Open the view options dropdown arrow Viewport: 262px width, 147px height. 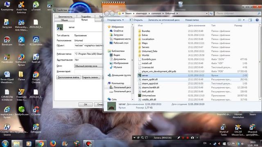coord(244,20)
